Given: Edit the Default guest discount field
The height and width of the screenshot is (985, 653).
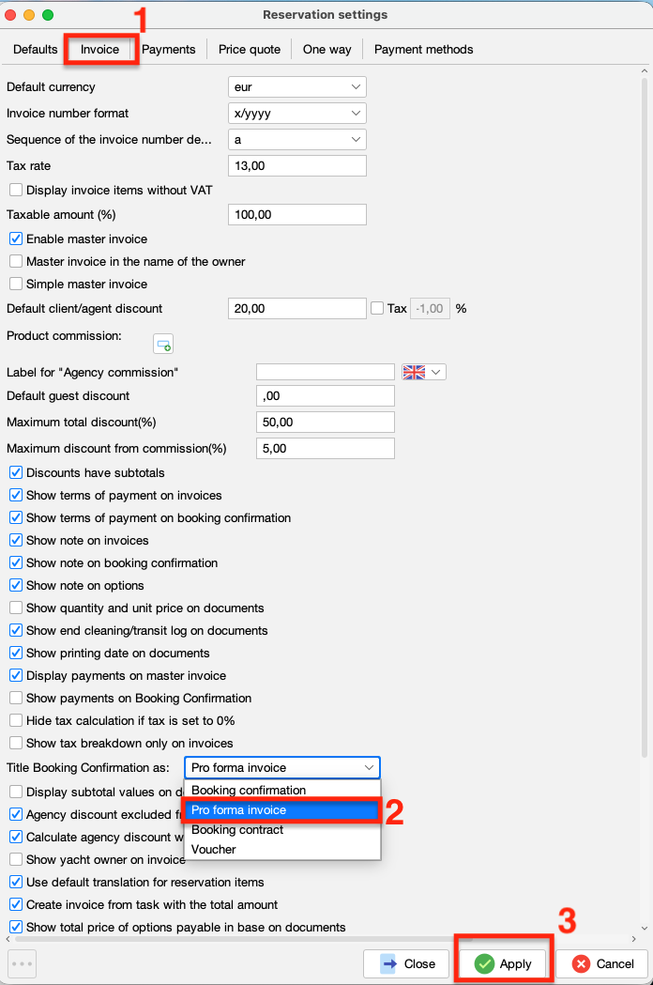Looking at the screenshot, I should coord(326,395).
